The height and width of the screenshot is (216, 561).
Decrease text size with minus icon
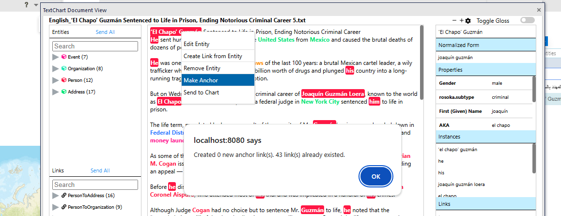click(x=454, y=21)
